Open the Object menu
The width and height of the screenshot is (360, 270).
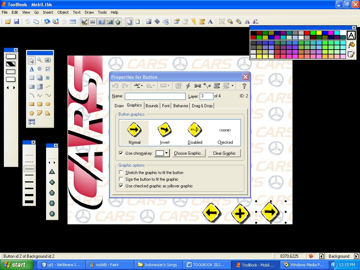[x=63, y=12]
